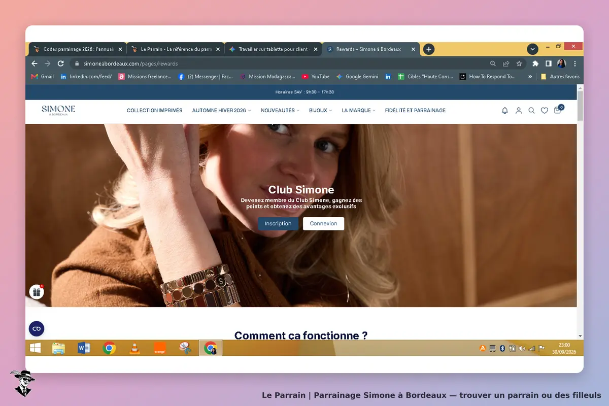Open the Windows Start button

[36, 348]
